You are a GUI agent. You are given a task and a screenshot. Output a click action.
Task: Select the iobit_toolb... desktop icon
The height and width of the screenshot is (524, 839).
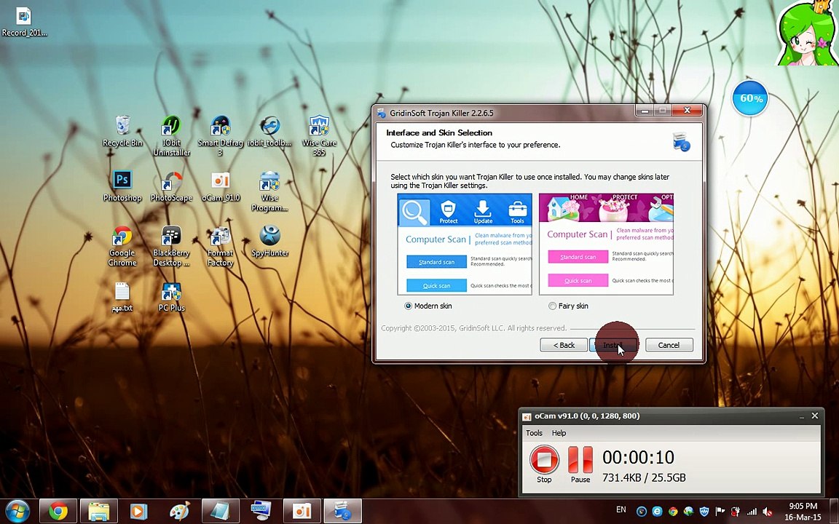(269, 131)
